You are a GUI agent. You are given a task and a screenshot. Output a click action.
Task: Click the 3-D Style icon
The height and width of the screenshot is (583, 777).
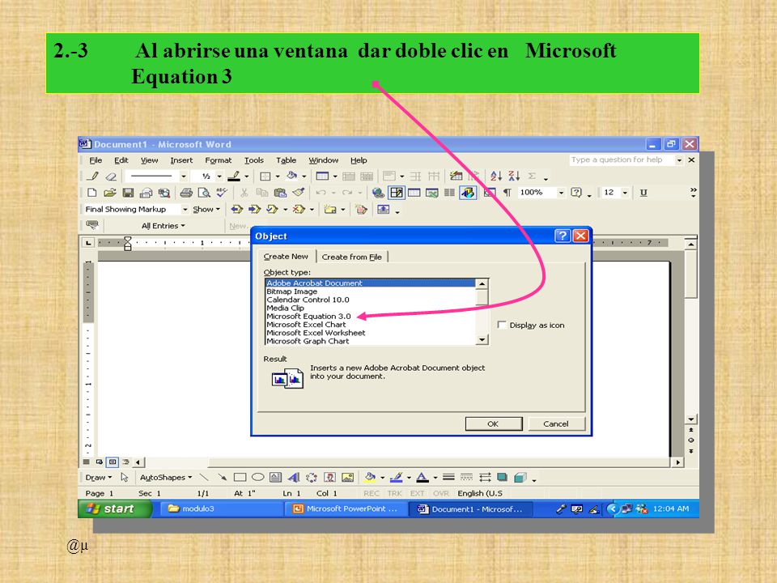pos(520,478)
